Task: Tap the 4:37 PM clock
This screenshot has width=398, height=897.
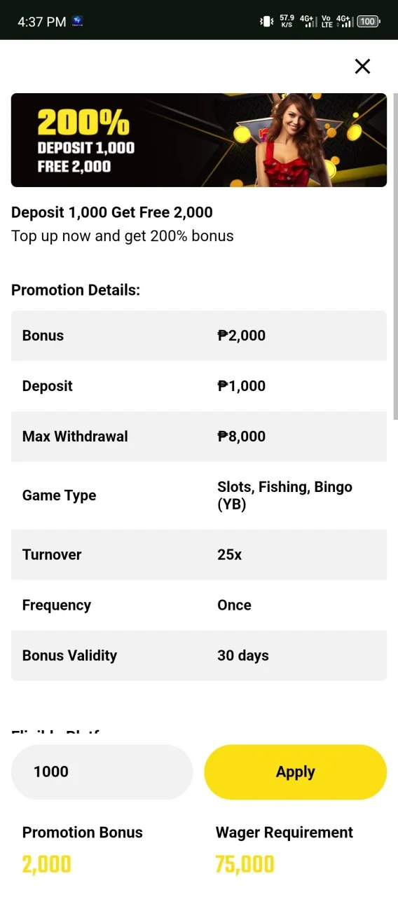Action: click(x=42, y=22)
